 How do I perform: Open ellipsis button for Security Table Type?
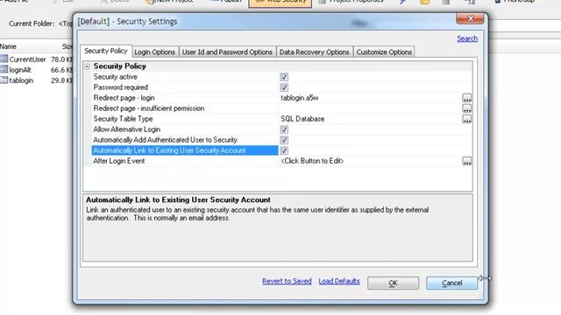[467, 119]
